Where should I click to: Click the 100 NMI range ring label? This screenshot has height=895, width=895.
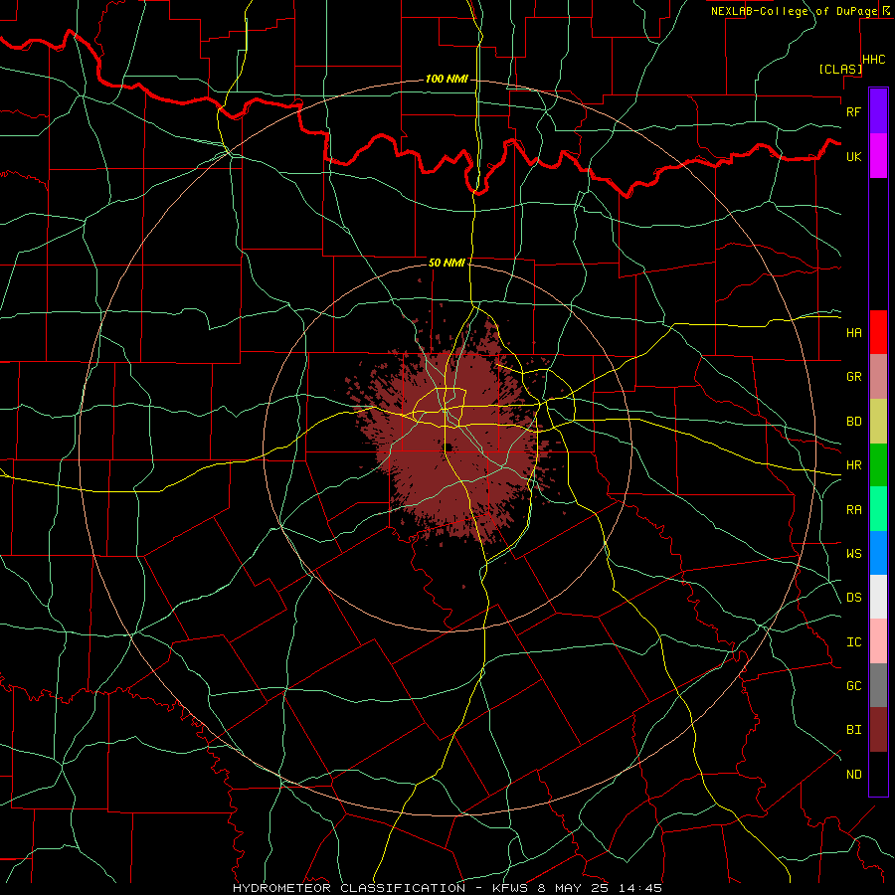447,79
